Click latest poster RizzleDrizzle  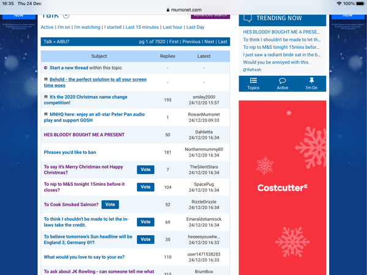point(204,202)
